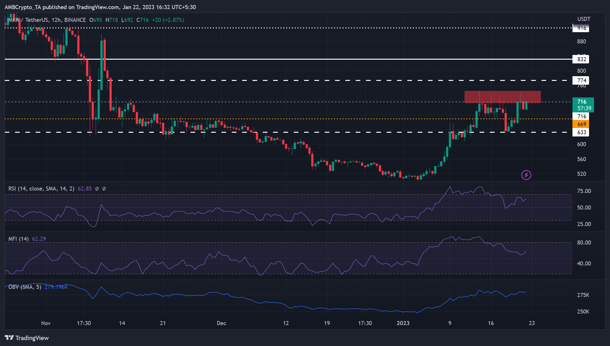Click the 40.00 MFI axis label
This screenshot has height=346, width=610.
[x=584, y=264]
